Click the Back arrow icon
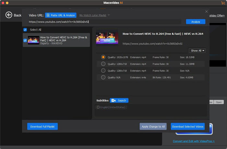 coord(9,15)
